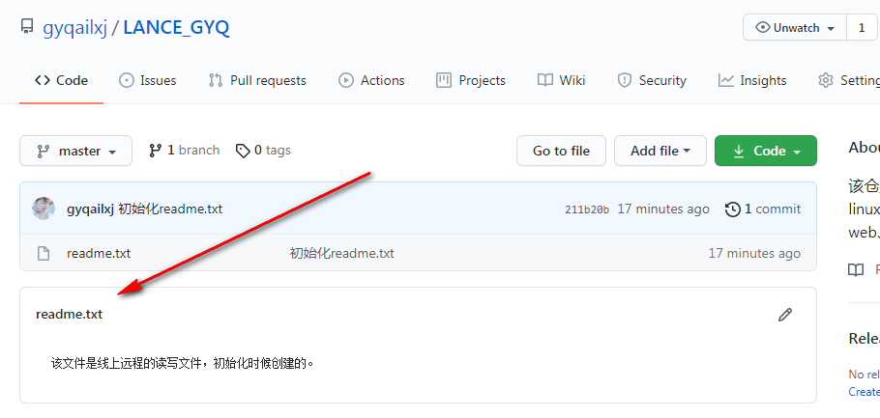The width and height of the screenshot is (880, 418).
Task: Click the download arrow icon on Code button
Action: pyautogui.click(x=739, y=152)
